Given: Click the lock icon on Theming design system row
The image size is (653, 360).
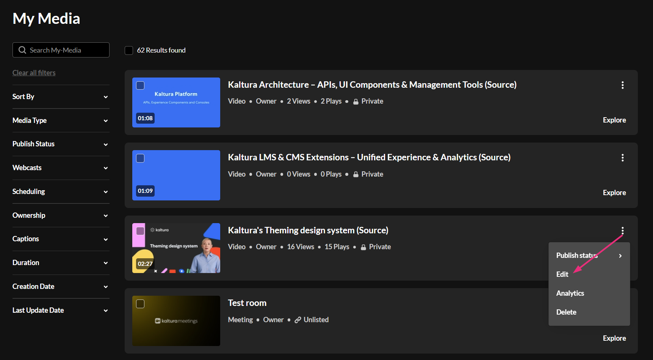Looking at the screenshot, I should 363,247.
